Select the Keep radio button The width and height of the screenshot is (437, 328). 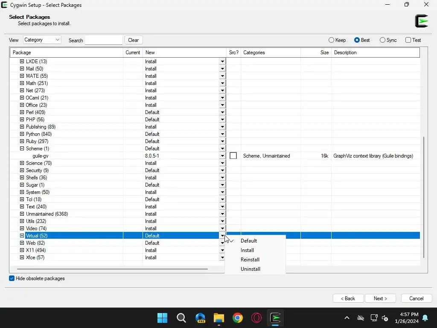331,40
